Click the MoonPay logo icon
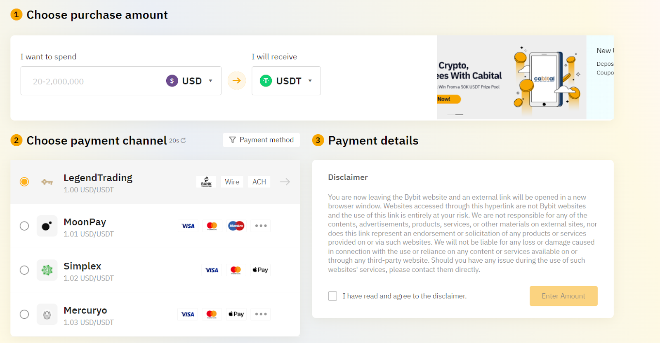This screenshot has height=343, width=660. pyautogui.click(x=47, y=226)
